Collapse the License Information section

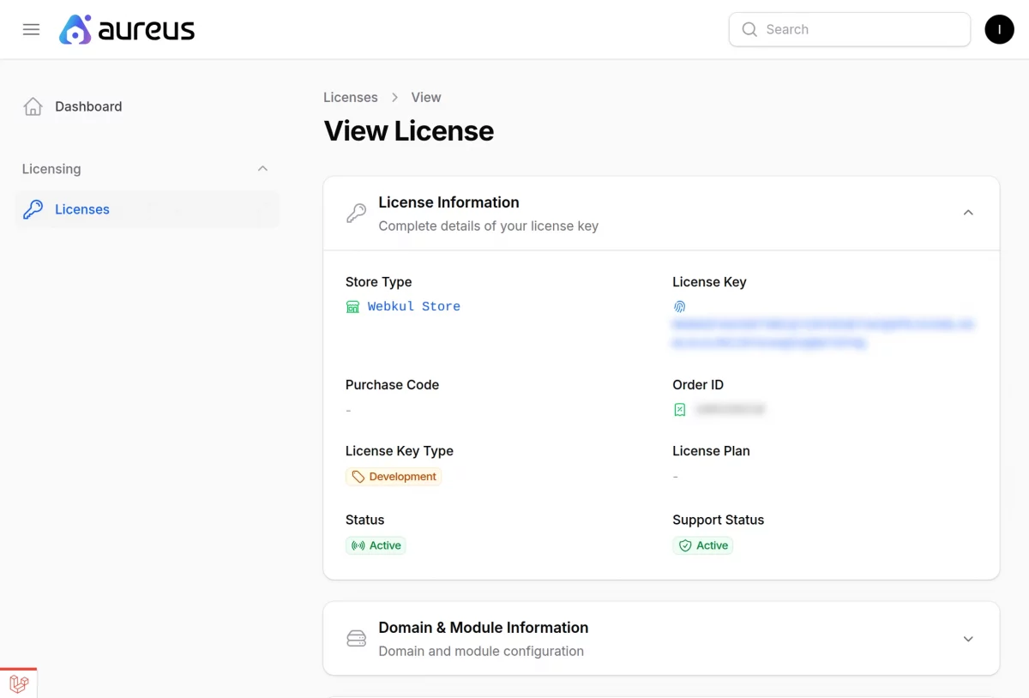[968, 213]
